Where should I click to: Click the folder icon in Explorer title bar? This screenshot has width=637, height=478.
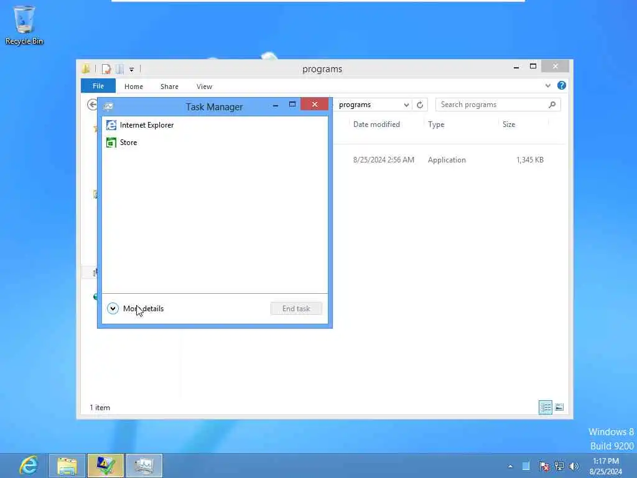pos(86,69)
